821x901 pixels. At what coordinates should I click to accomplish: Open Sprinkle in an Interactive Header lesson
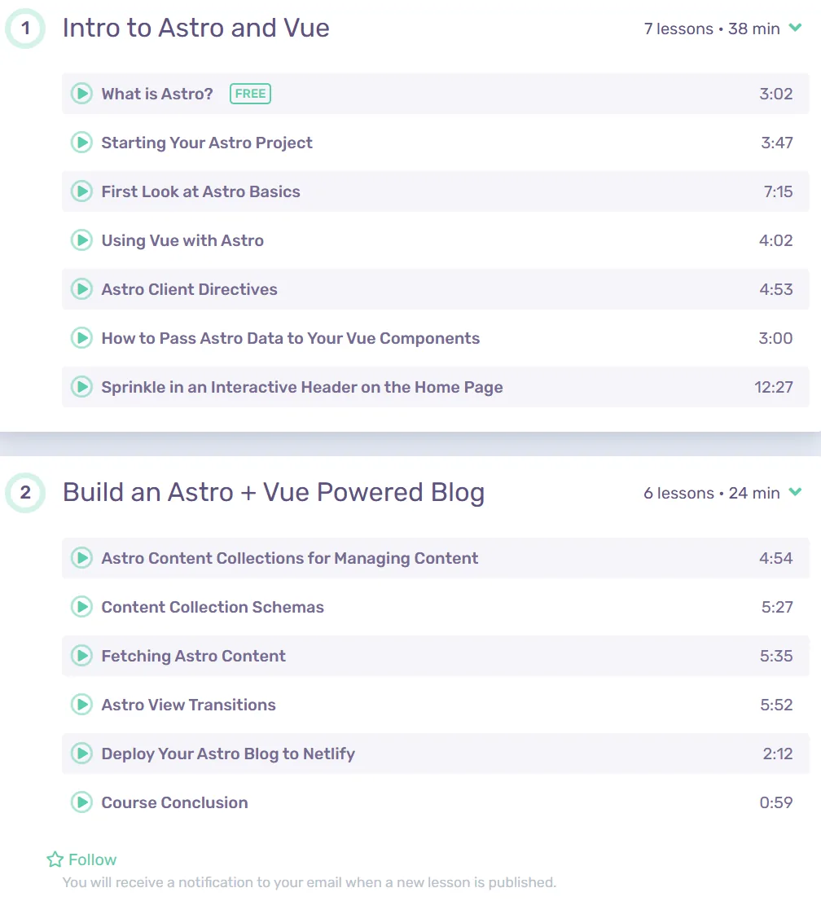click(436, 387)
